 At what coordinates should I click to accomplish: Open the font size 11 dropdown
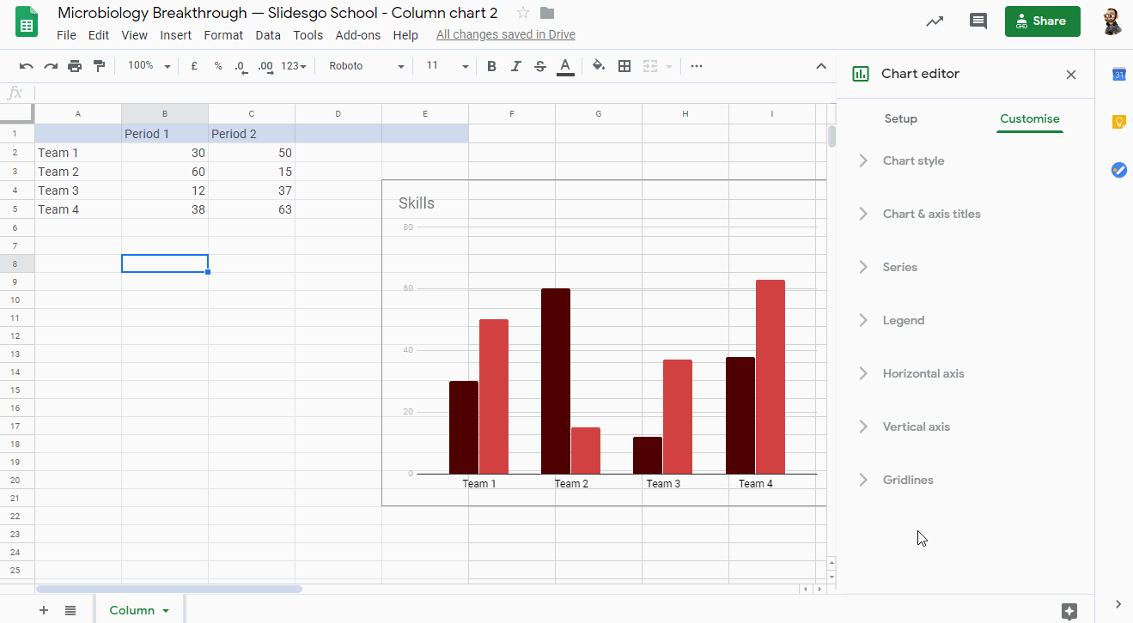point(448,66)
